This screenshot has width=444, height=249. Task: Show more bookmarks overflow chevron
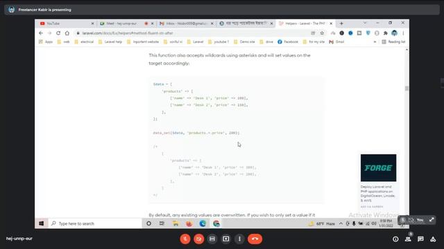[x=375, y=41]
